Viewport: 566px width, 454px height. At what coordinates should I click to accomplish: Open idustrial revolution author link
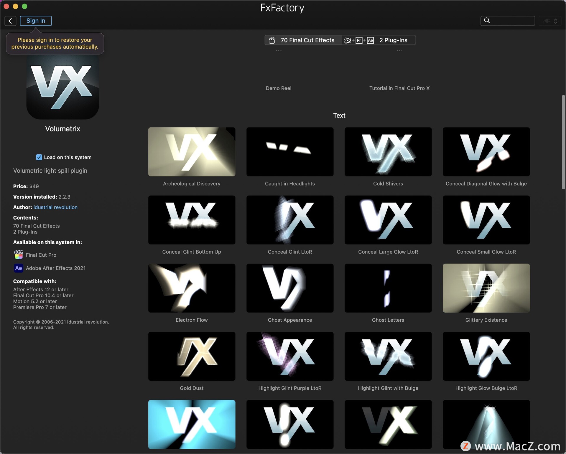point(55,207)
